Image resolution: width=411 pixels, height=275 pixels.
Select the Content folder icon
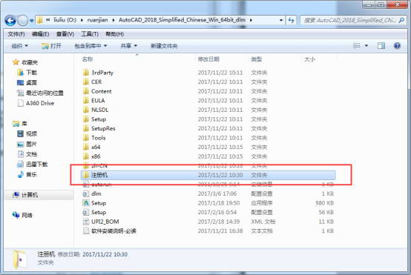click(86, 91)
